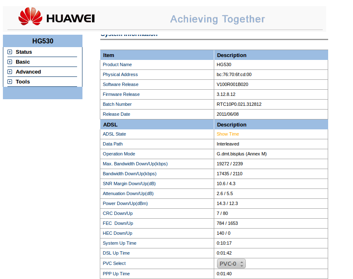The height and width of the screenshot is (279, 353).
Task: Click the Release Date label
Action: click(116, 114)
